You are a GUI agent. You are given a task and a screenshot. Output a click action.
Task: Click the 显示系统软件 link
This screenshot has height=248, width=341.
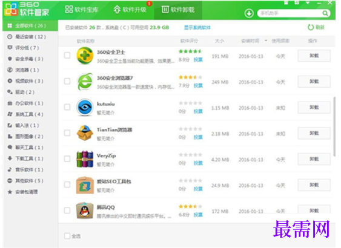click(x=197, y=28)
